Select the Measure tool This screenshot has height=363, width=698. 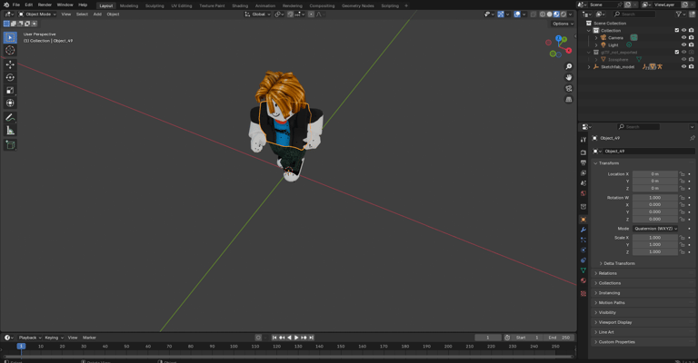[x=10, y=130]
